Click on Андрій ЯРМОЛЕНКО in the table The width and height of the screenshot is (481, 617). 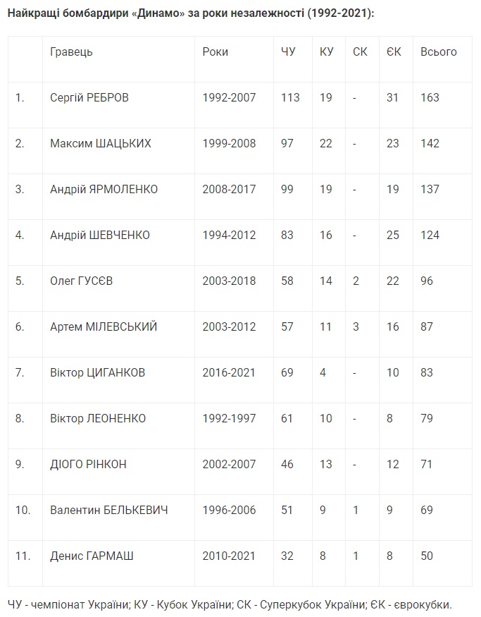click(x=104, y=189)
